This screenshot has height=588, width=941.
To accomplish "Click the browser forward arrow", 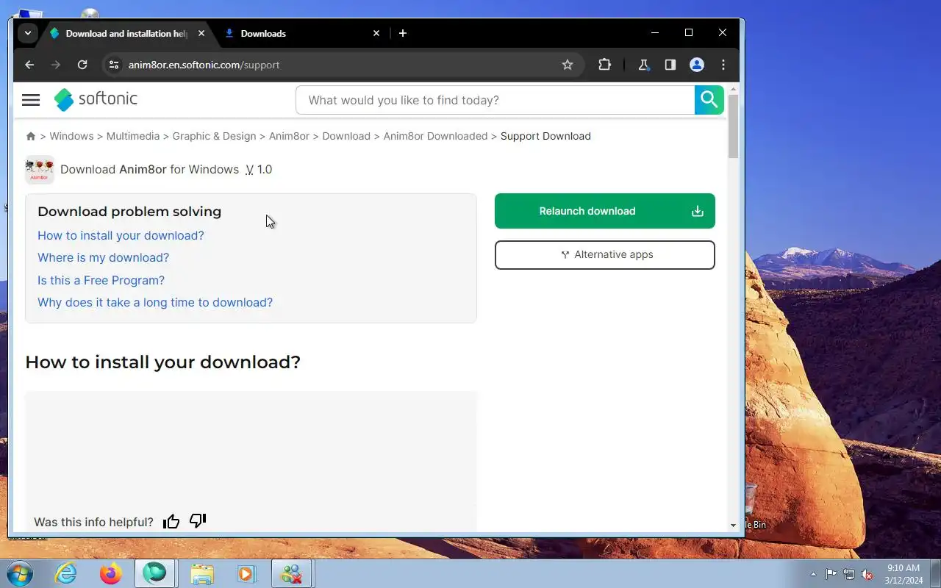I will coord(56,65).
